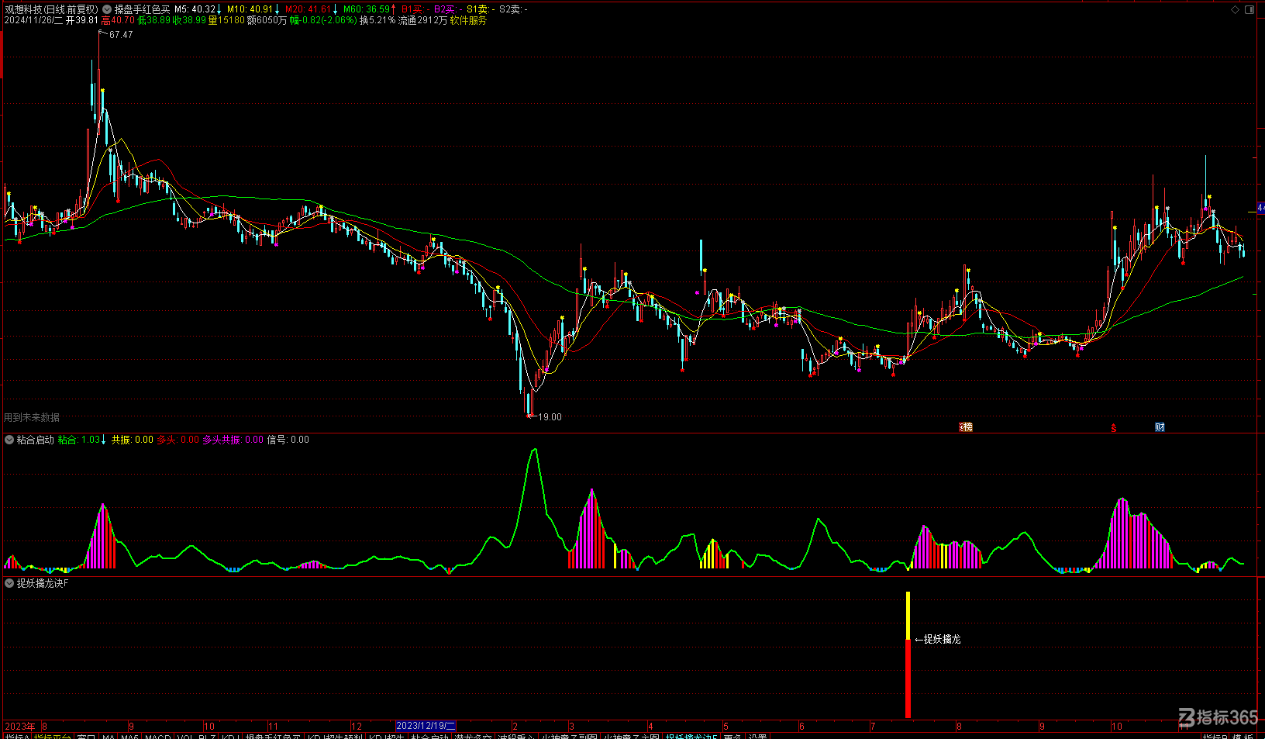Screen dimensions: 1265x739
Task: Select the MACD indicator tab
Action: coord(157,737)
